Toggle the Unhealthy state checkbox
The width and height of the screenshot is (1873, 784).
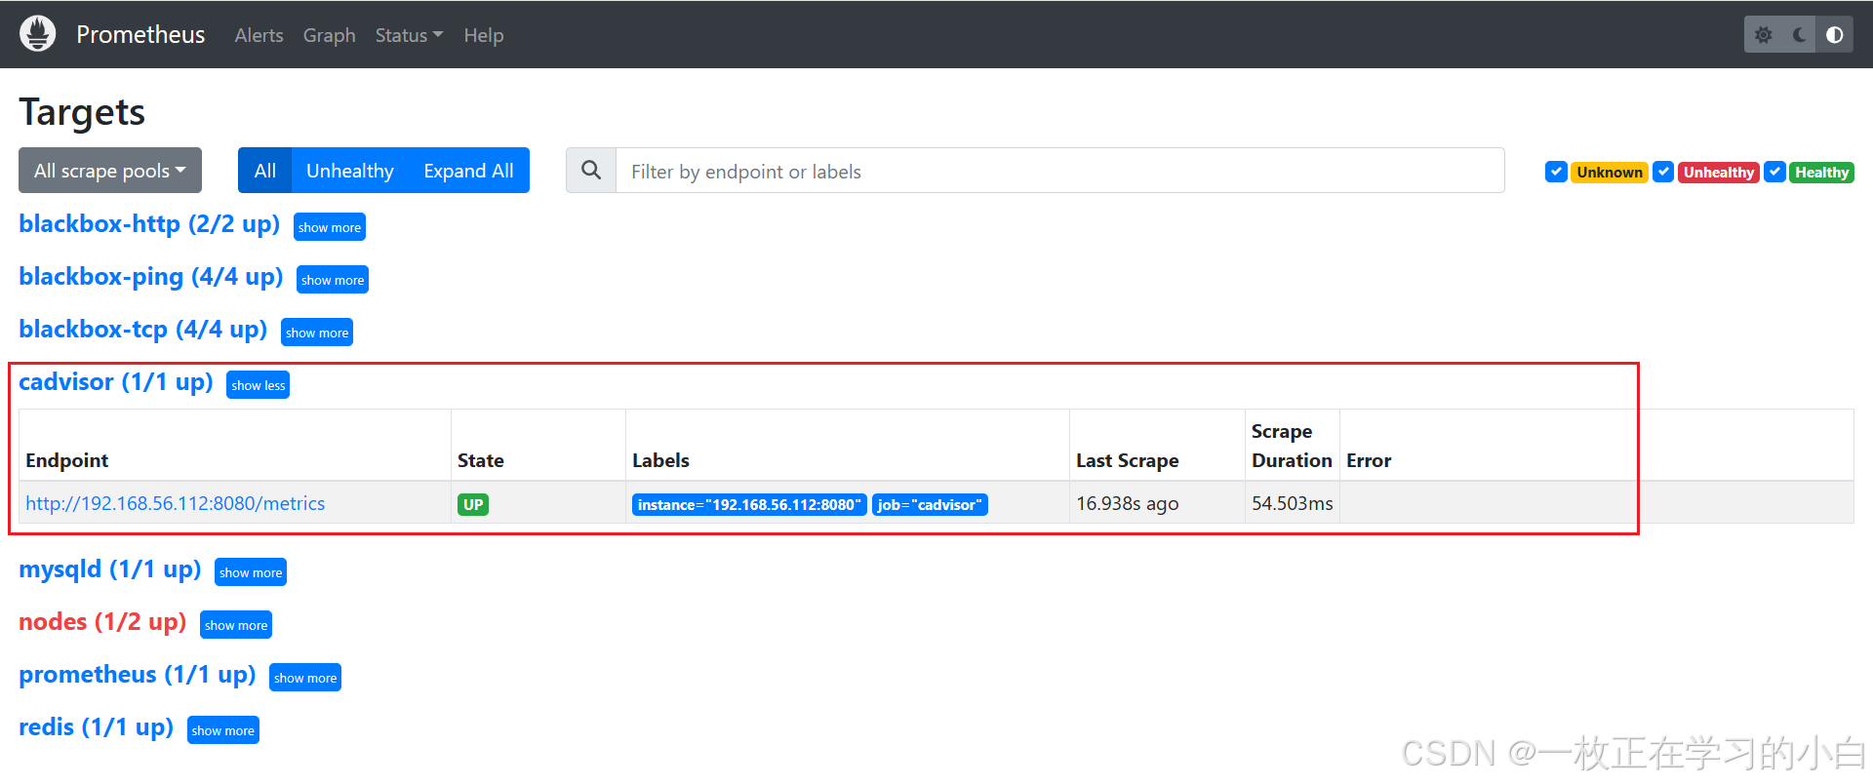tap(1663, 172)
